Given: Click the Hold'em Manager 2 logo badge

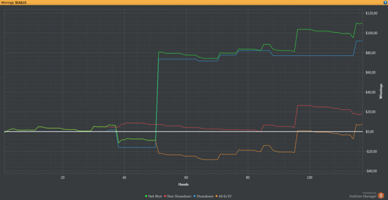Looking at the screenshot, I should [x=381, y=196].
